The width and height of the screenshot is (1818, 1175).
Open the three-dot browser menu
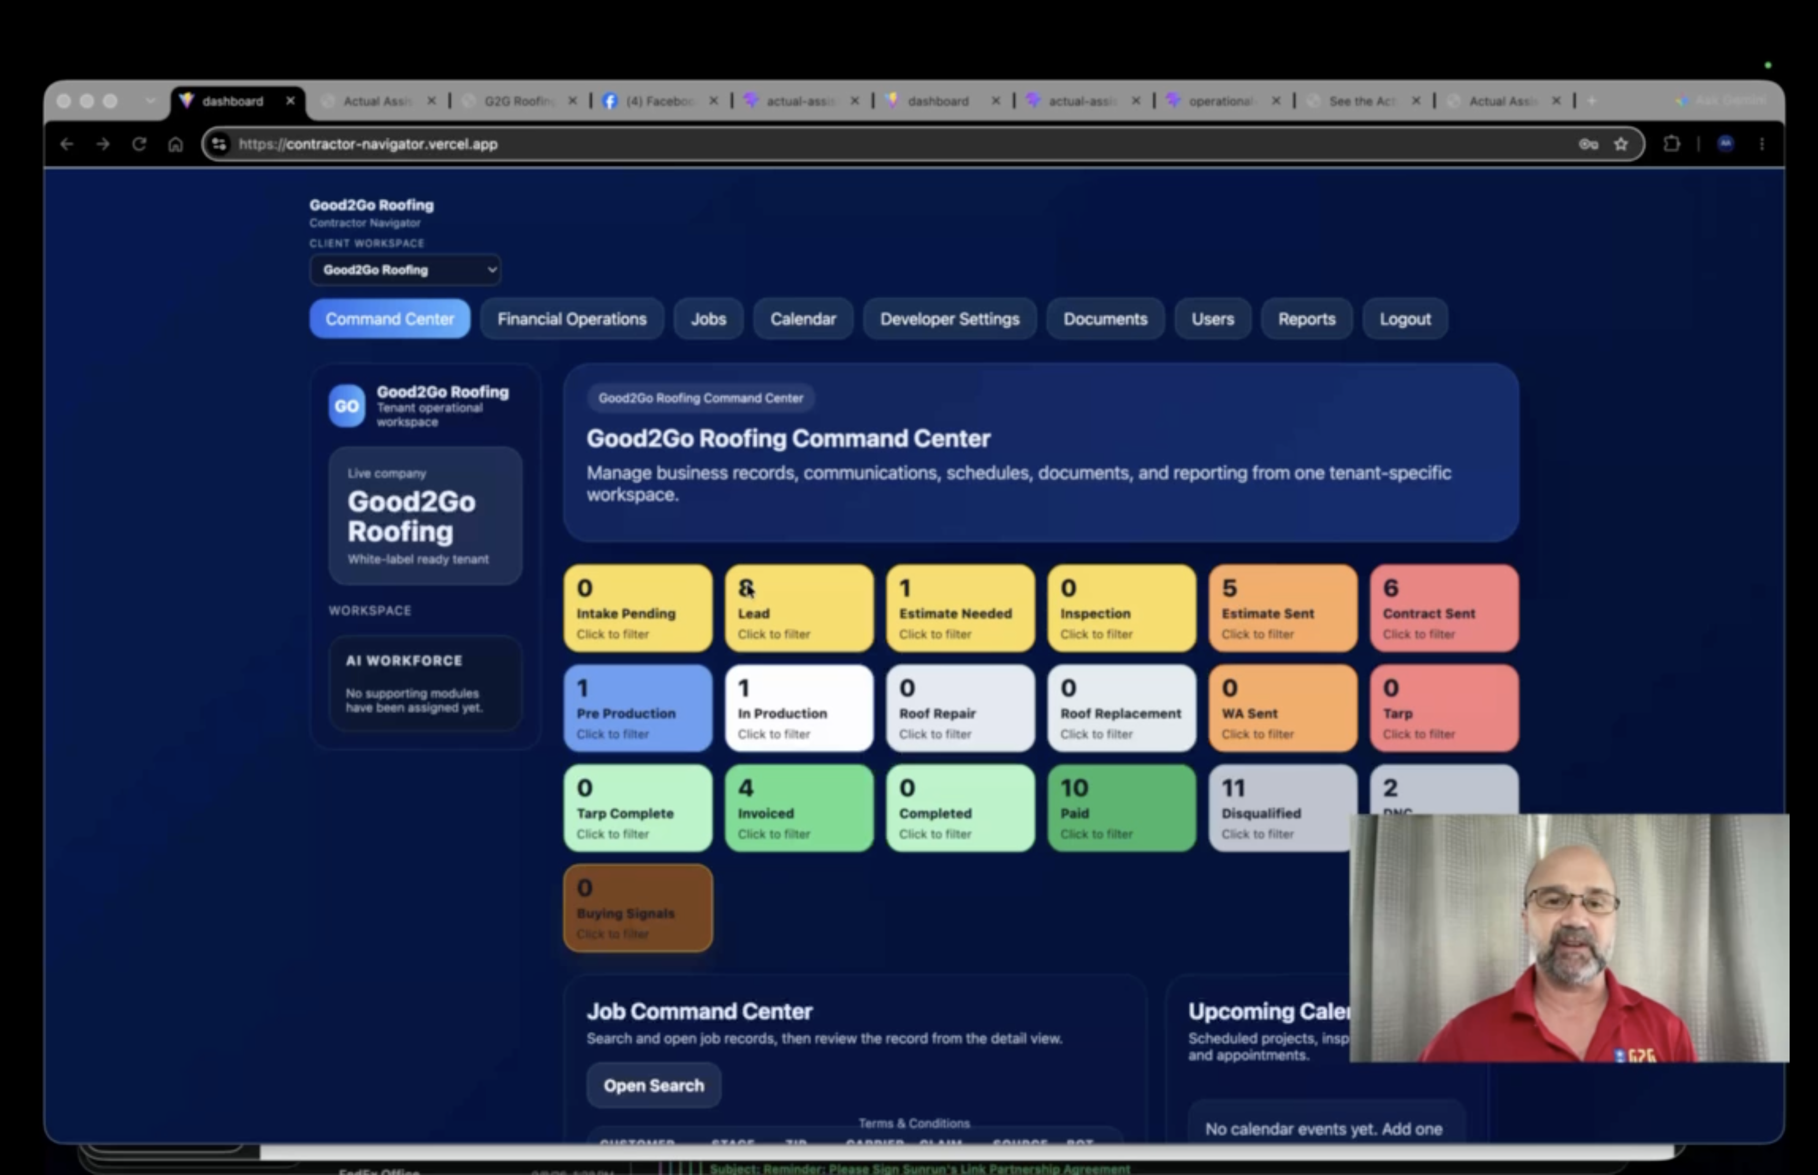click(1762, 144)
